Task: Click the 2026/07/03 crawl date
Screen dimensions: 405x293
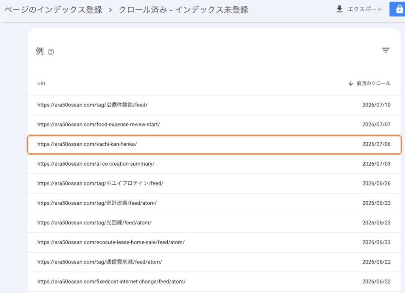Action: [x=377, y=164]
